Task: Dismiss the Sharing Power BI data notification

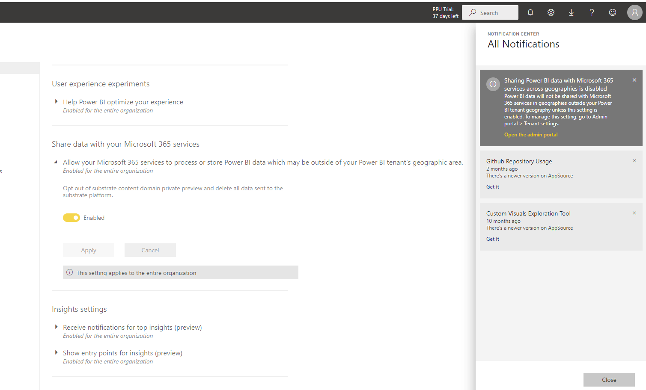Action: tap(634, 80)
